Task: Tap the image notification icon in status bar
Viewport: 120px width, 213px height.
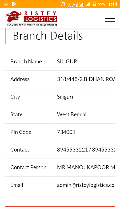Action: tap(6, 4)
